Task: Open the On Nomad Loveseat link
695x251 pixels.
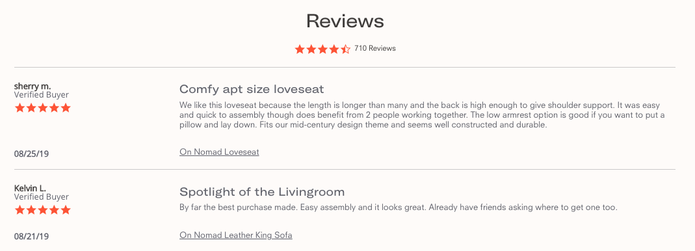Action: click(x=219, y=152)
